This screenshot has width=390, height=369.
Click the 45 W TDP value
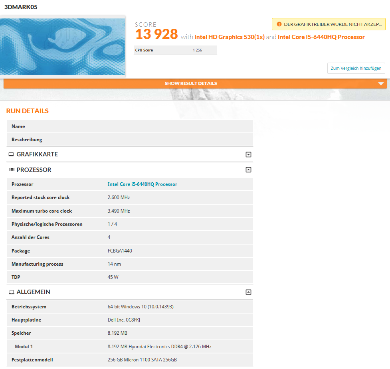click(x=113, y=277)
